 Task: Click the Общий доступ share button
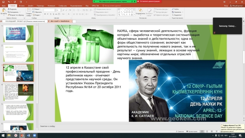pos(236,6)
